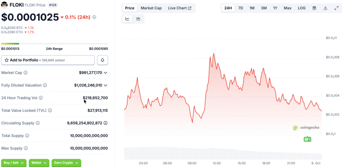Open the Earn Crypto dropdown

[66, 163]
